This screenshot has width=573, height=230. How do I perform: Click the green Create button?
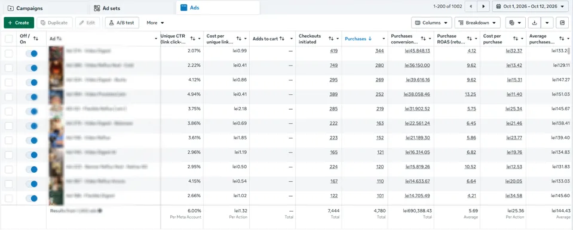click(19, 23)
